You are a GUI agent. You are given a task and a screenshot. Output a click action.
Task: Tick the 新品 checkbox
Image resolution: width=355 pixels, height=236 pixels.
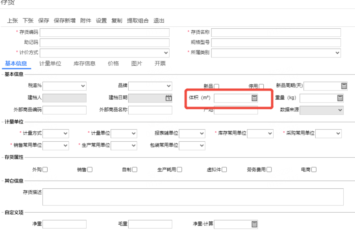point(216,86)
